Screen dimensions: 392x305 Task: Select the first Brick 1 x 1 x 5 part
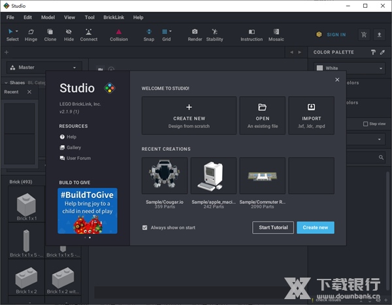tap(27, 241)
